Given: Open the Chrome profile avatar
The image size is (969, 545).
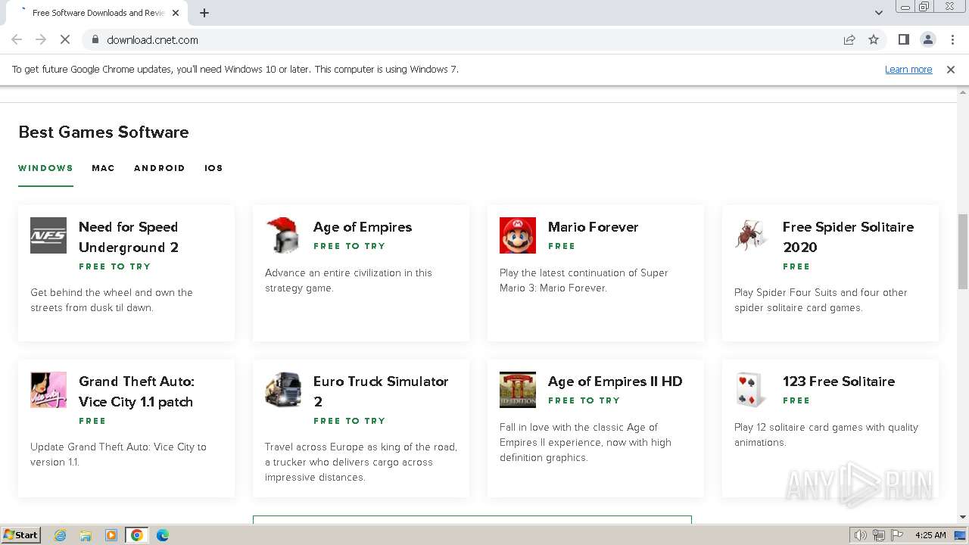Looking at the screenshot, I should click(927, 39).
